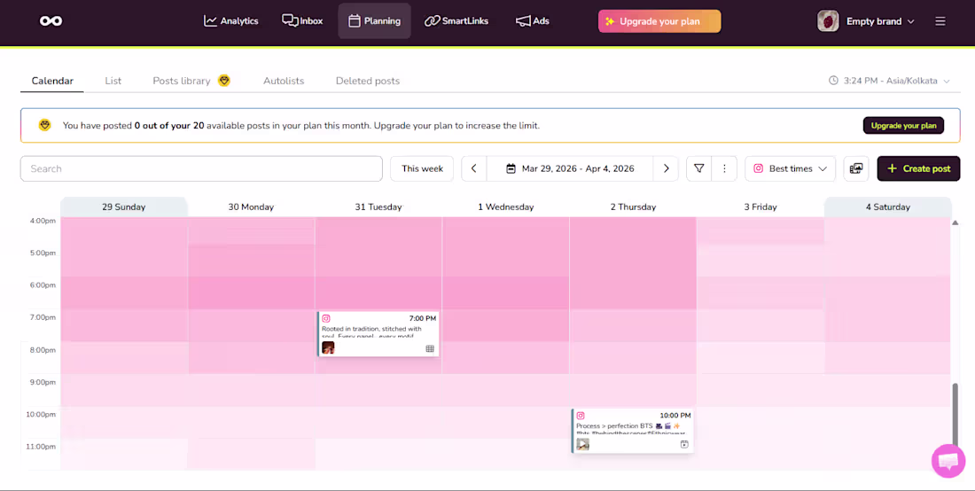Click the Empty brand avatar image
This screenshot has width=975, height=491.
[x=828, y=21]
